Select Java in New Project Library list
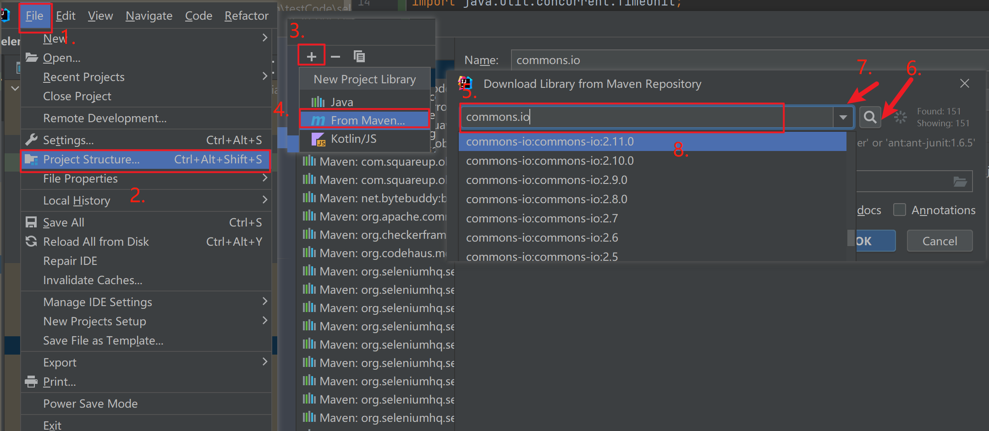Screen dimensions: 989x431 [x=365, y=102]
